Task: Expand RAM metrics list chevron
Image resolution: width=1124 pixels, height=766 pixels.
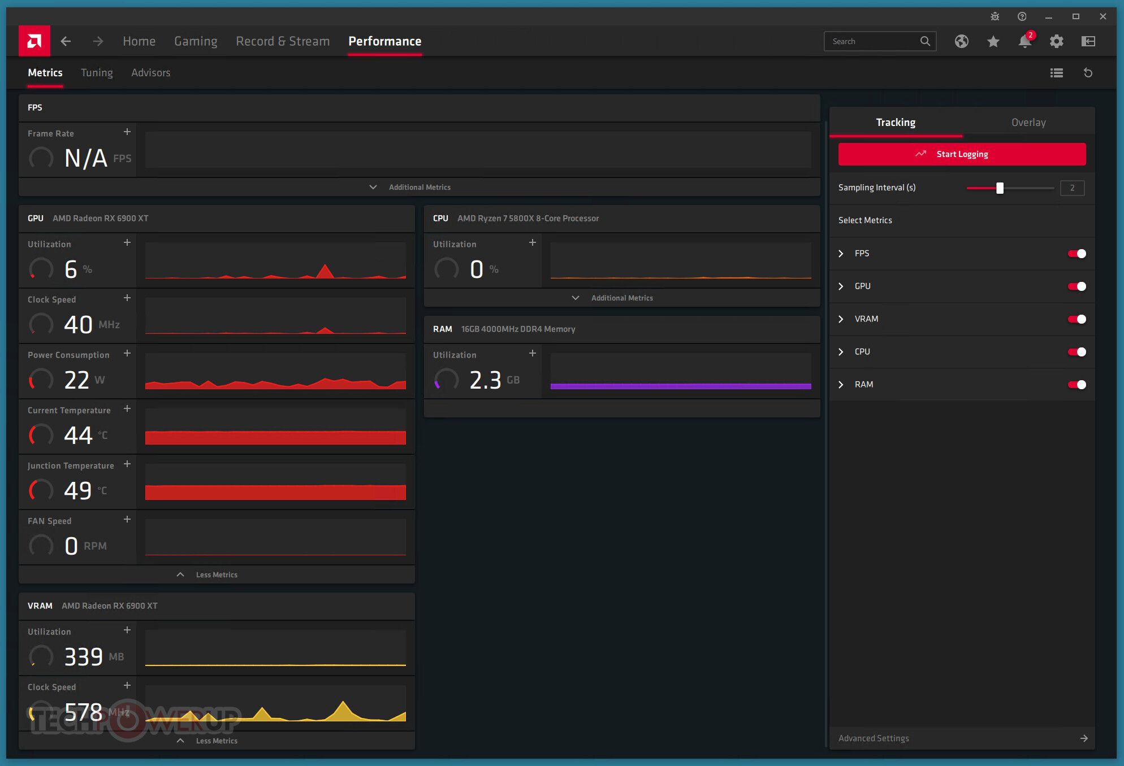Action: [841, 385]
